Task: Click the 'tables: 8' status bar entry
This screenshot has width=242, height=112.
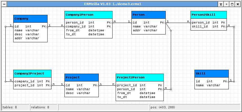Action: [15, 107]
